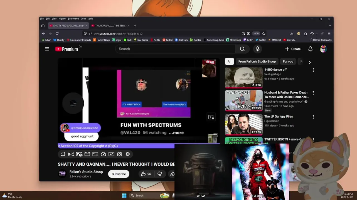Open the Firefox application hamburger menu
The width and height of the screenshot is (357, 200).
329,34
